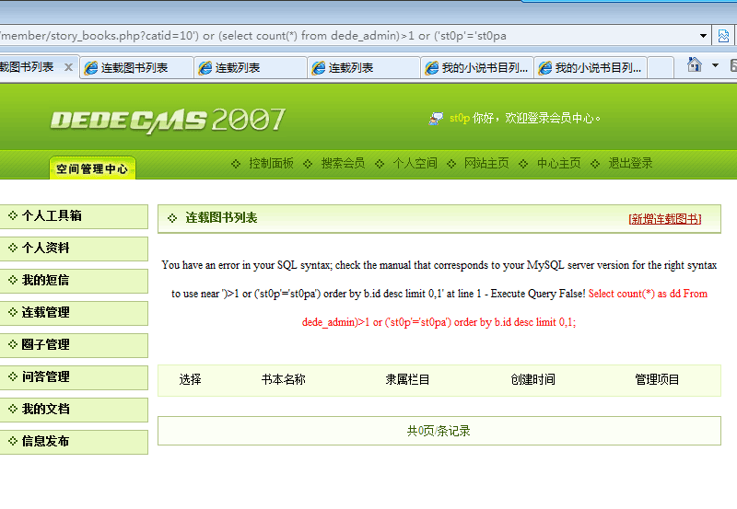
Task: Click the [新增连载图书] link
Action: 665,219
